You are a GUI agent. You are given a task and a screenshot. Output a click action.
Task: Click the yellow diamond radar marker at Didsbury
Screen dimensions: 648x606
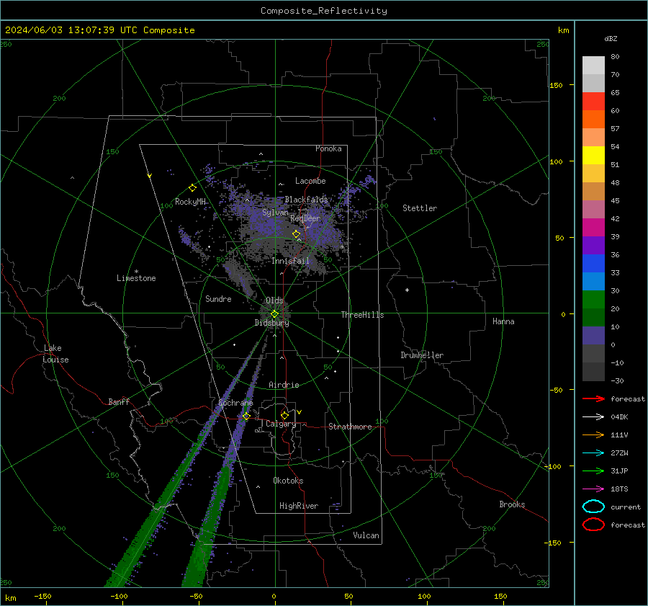tap(274, 314)
